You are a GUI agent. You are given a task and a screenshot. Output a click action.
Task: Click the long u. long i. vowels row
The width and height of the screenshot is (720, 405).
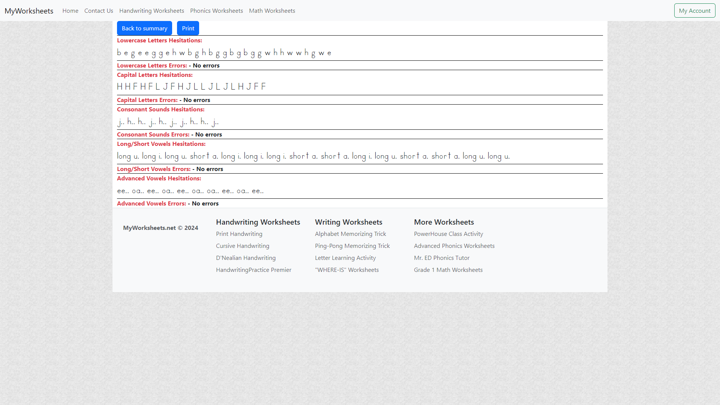313,156
